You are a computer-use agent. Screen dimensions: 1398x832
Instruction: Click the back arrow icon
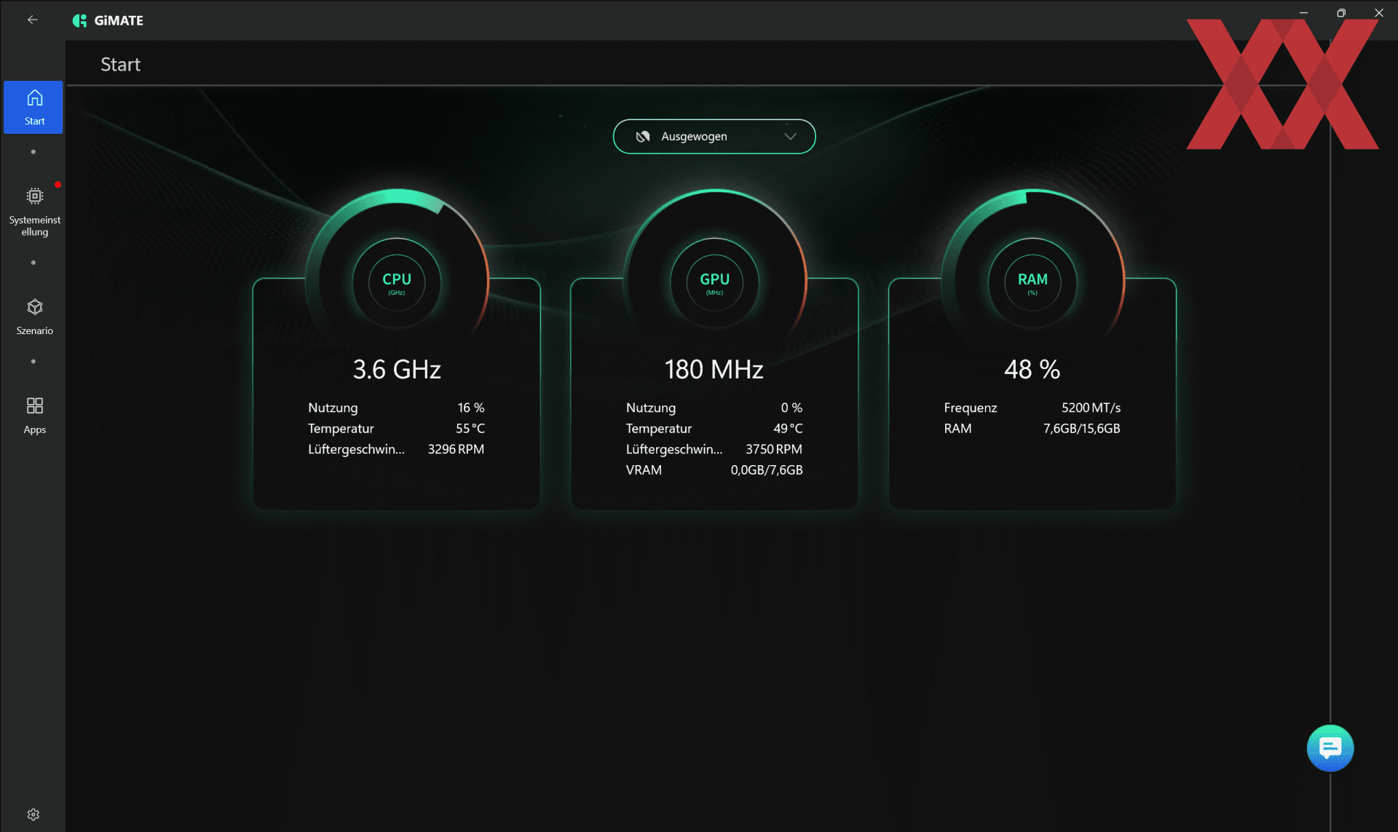click(32, 20)
